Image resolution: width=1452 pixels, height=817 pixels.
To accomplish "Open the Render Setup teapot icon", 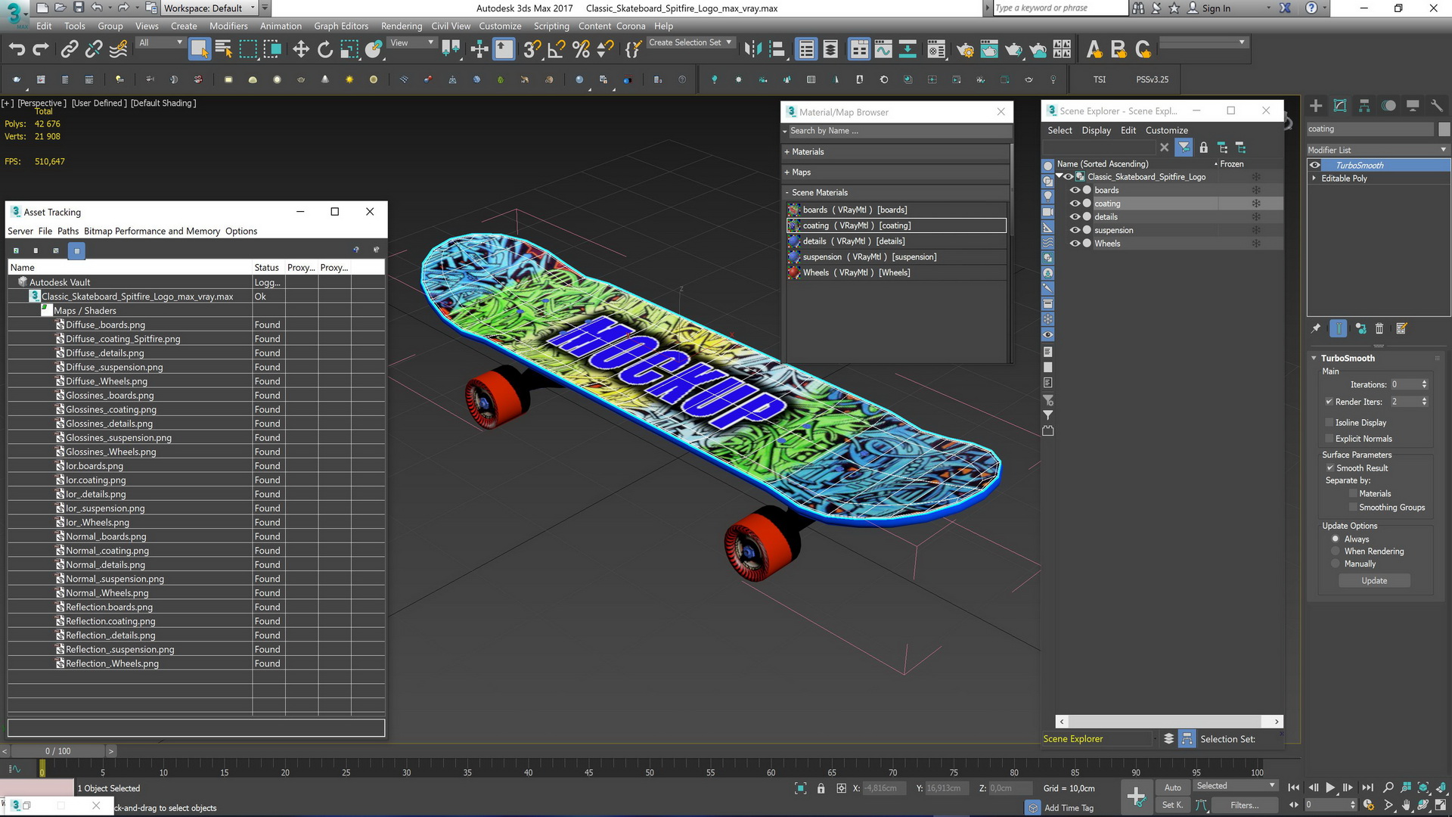I will click(x=965, y=49).
